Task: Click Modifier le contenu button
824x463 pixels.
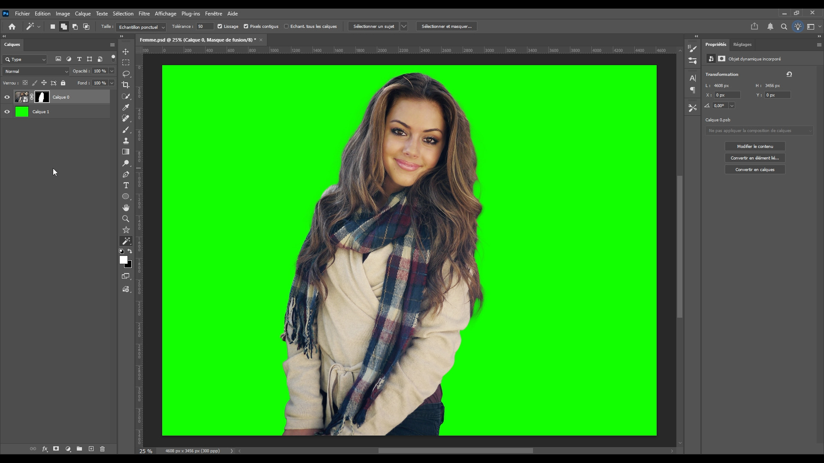Action: (754, 147)
